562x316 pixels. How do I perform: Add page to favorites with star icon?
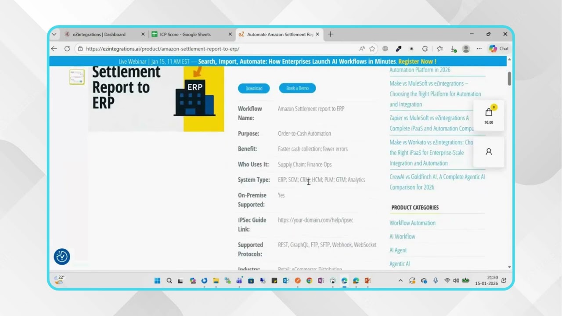tap(372, 49)
